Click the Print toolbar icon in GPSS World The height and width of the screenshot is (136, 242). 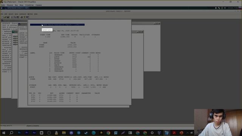[22, 17]
